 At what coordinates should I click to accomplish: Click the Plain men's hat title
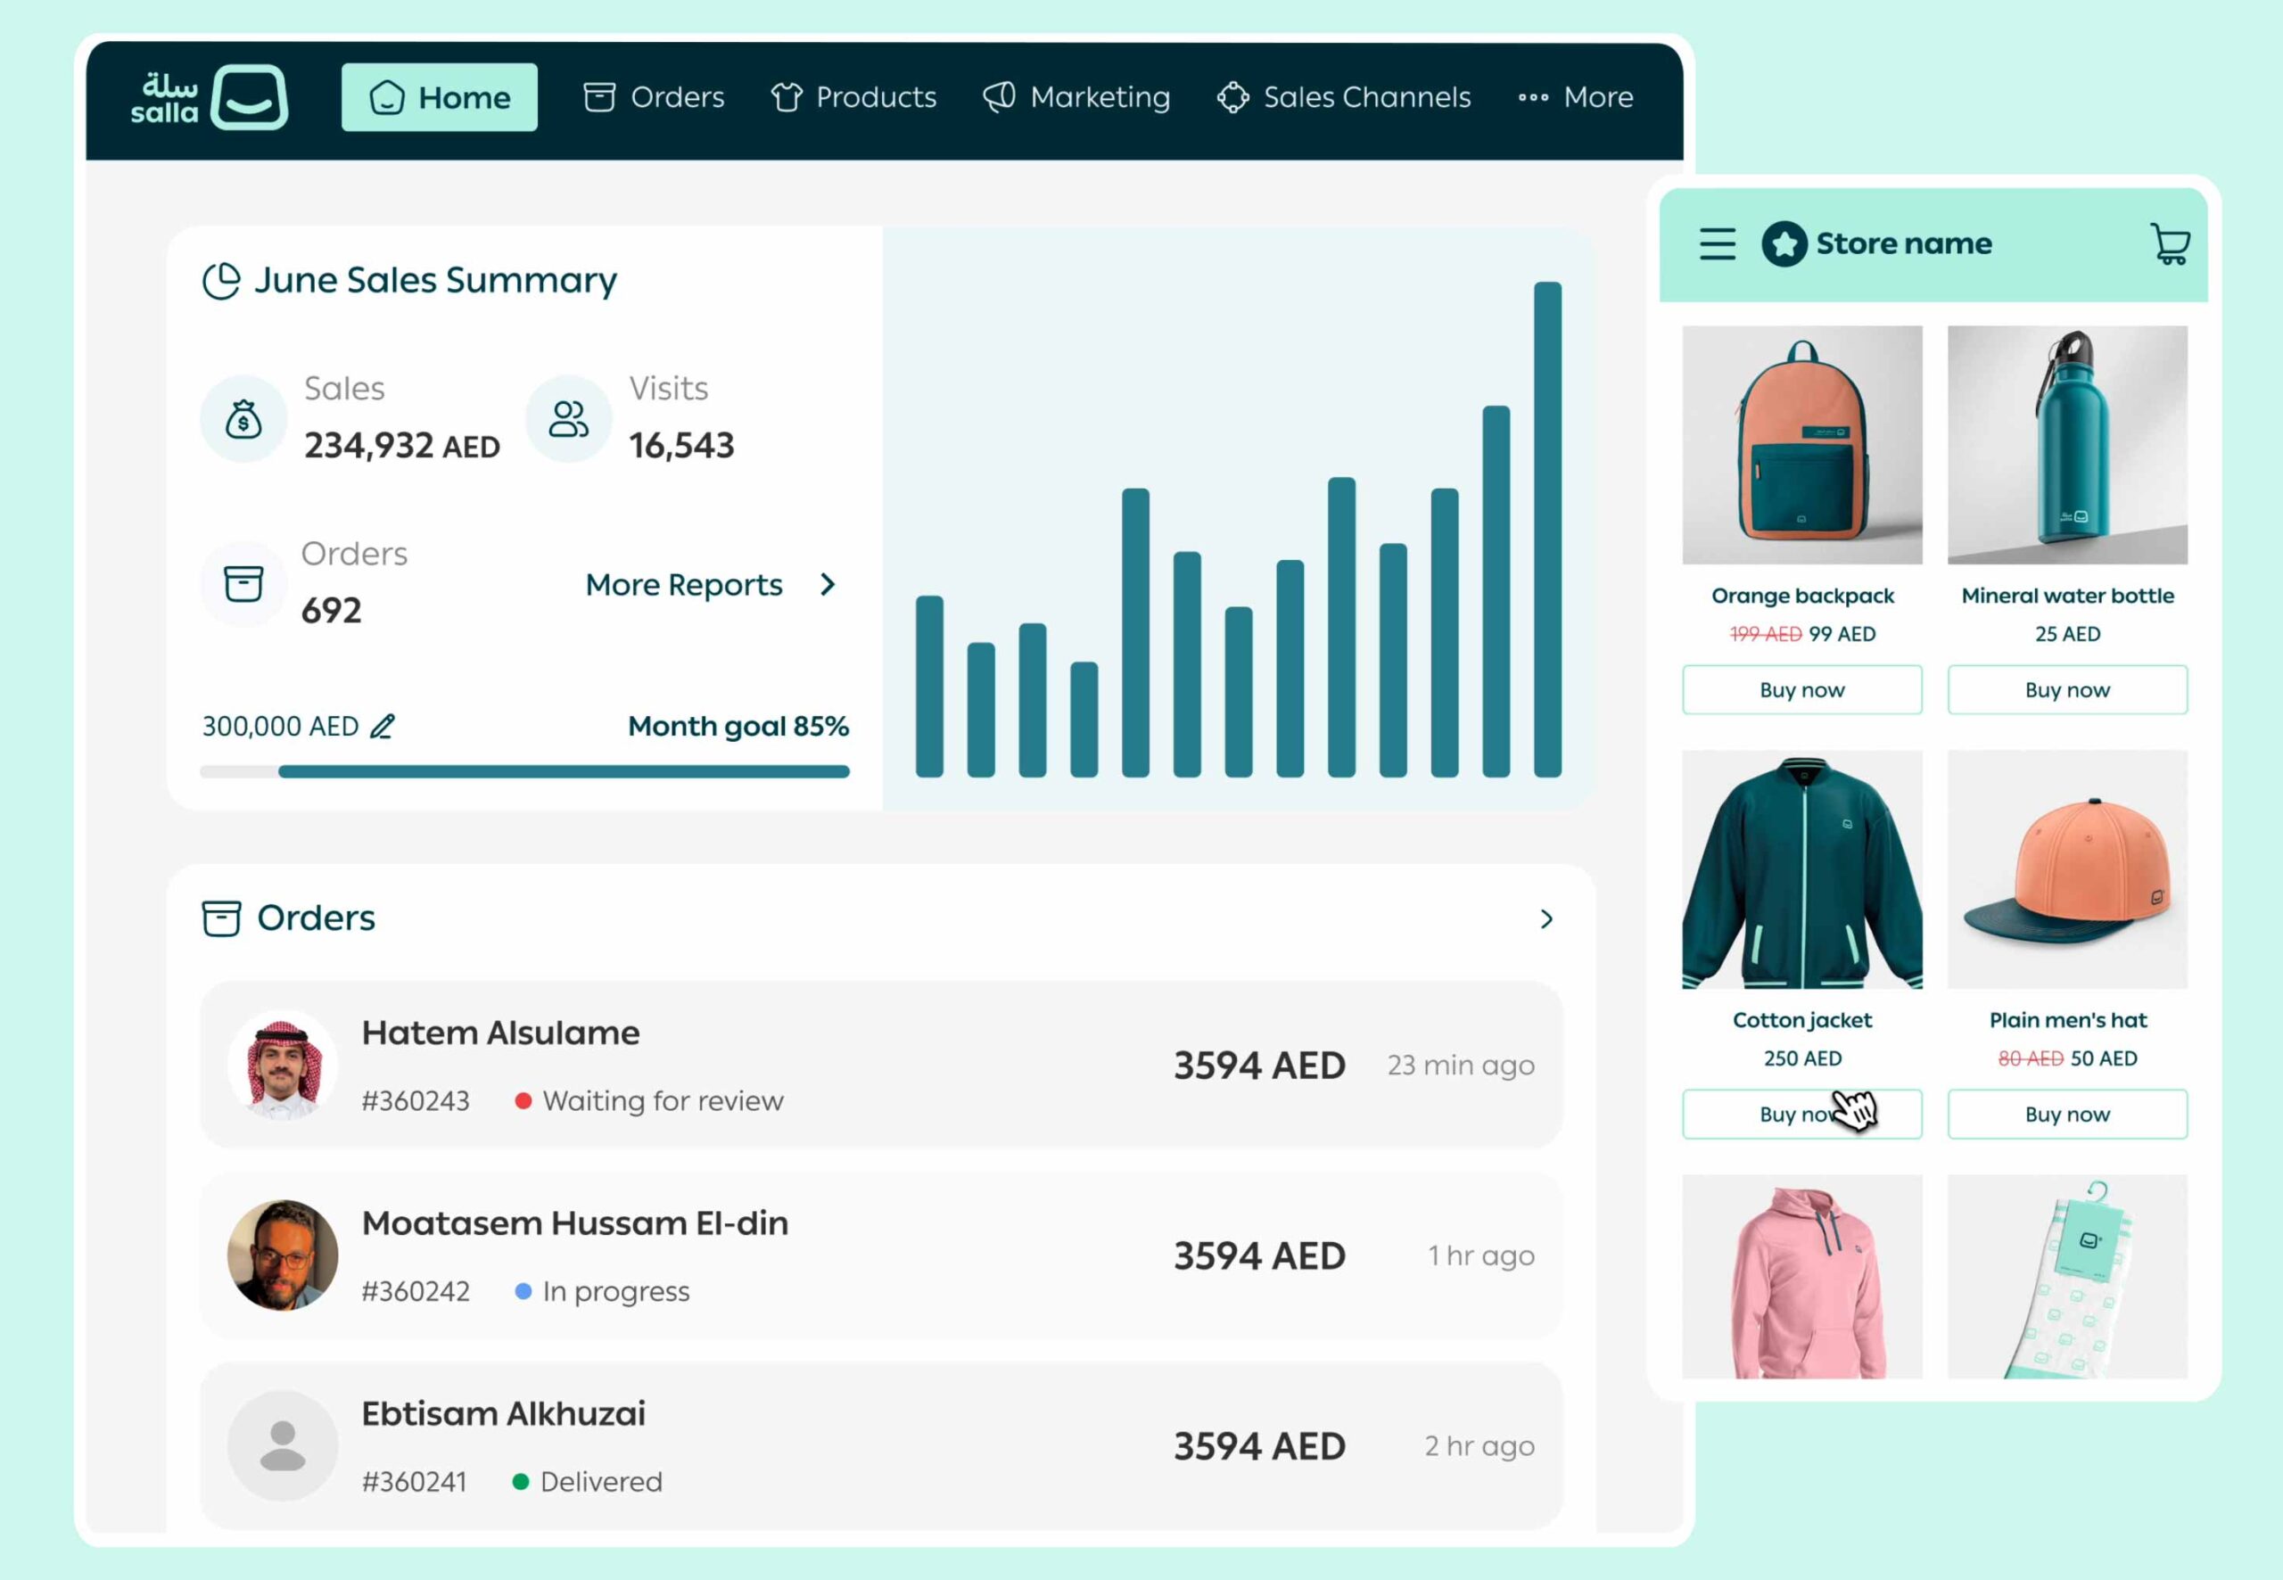click(x=2067, y=1021)
